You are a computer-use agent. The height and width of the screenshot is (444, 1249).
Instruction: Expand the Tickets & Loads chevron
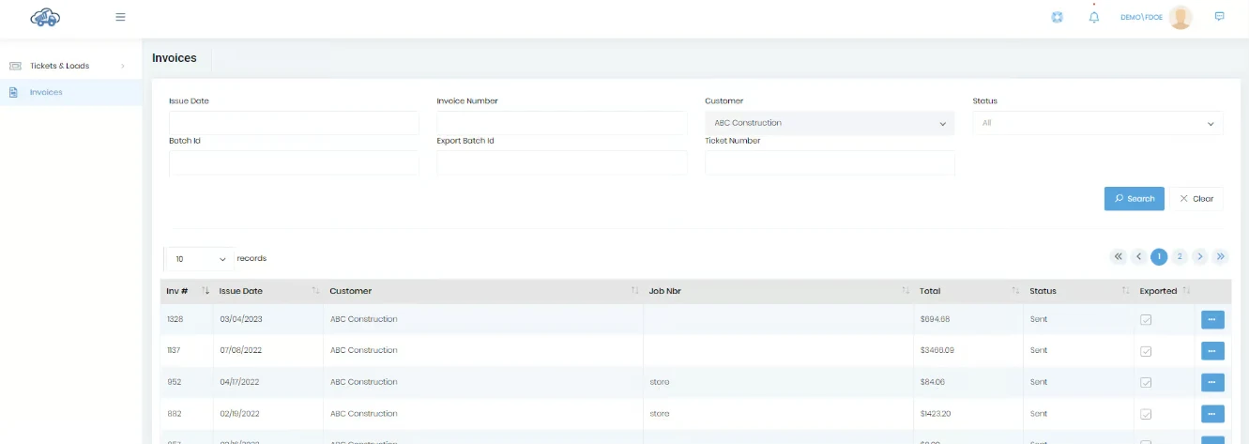coord(123,66)
